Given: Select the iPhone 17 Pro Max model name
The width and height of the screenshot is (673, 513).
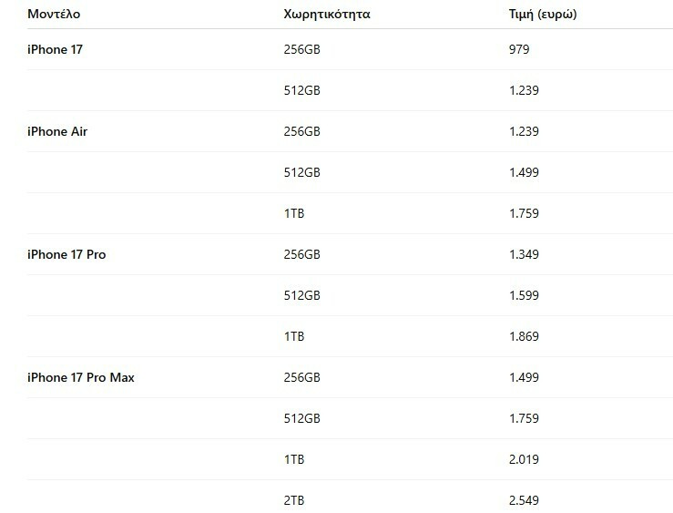Looking at the screenshot, I should point(81,377).
